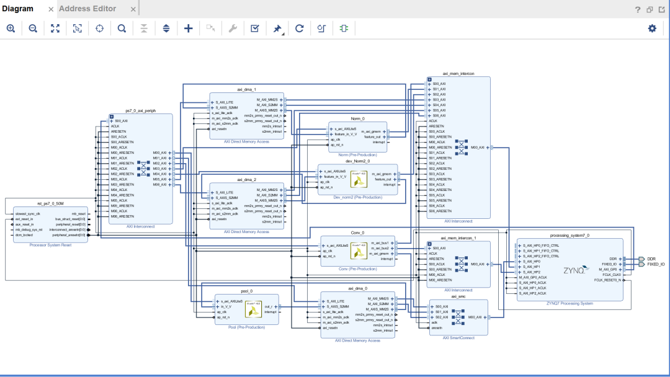Image resolution: width=670 pixels, height=377 pixels.
Task: Open diagram settings gear icon
Action: [652, 29]
